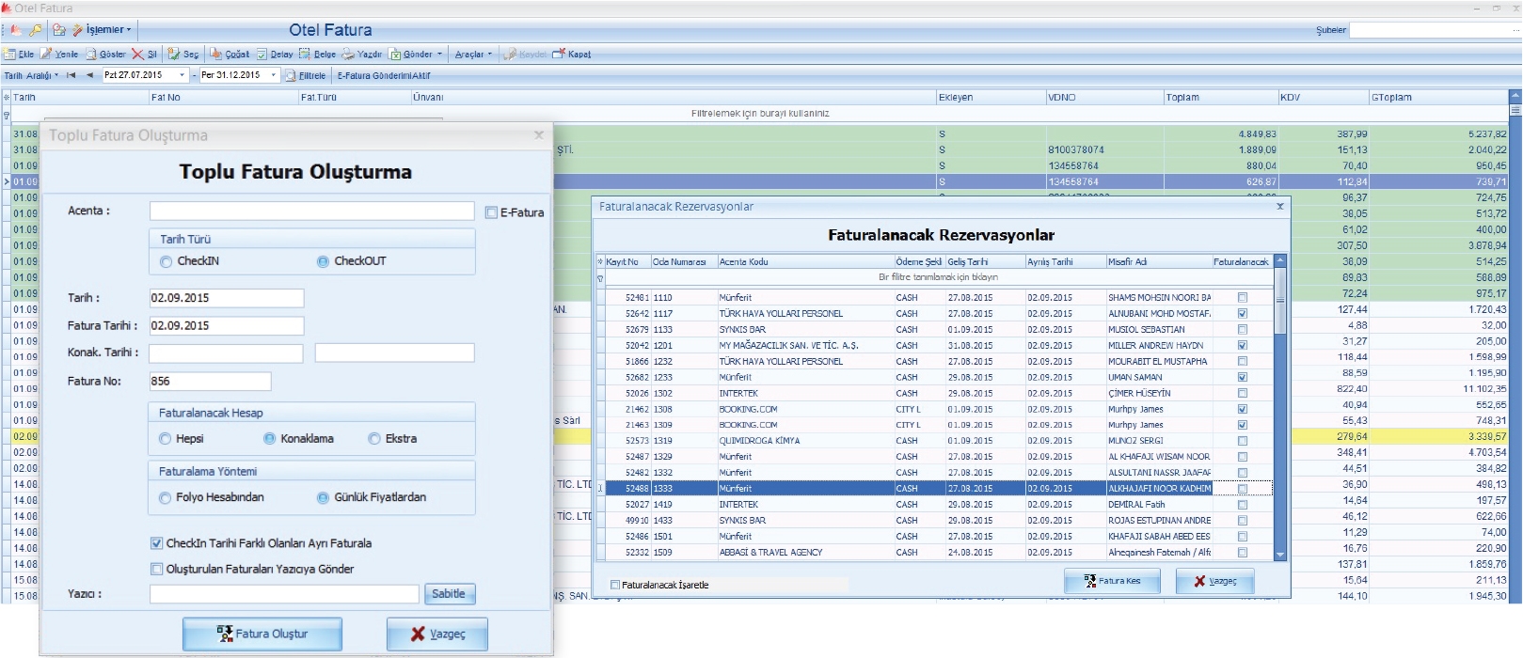Image resolution: width=1523 pixels, height=658 pixels.
Task: Open the Araçlar dropdown menu
Action: (474, 55)
